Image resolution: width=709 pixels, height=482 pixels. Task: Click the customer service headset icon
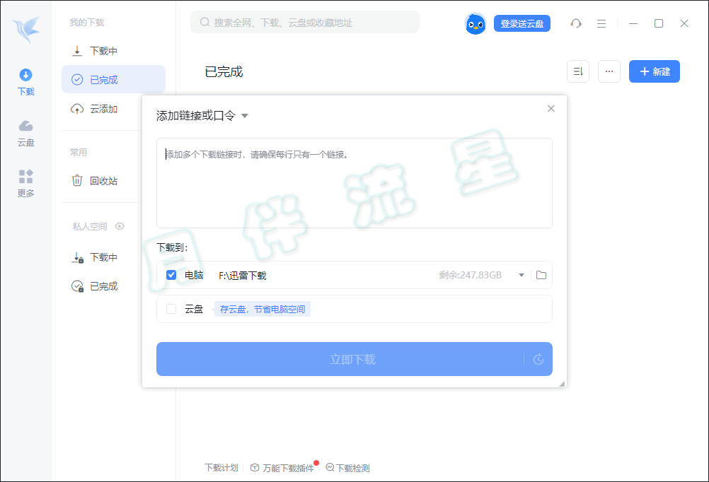click(x=575, y=23)
